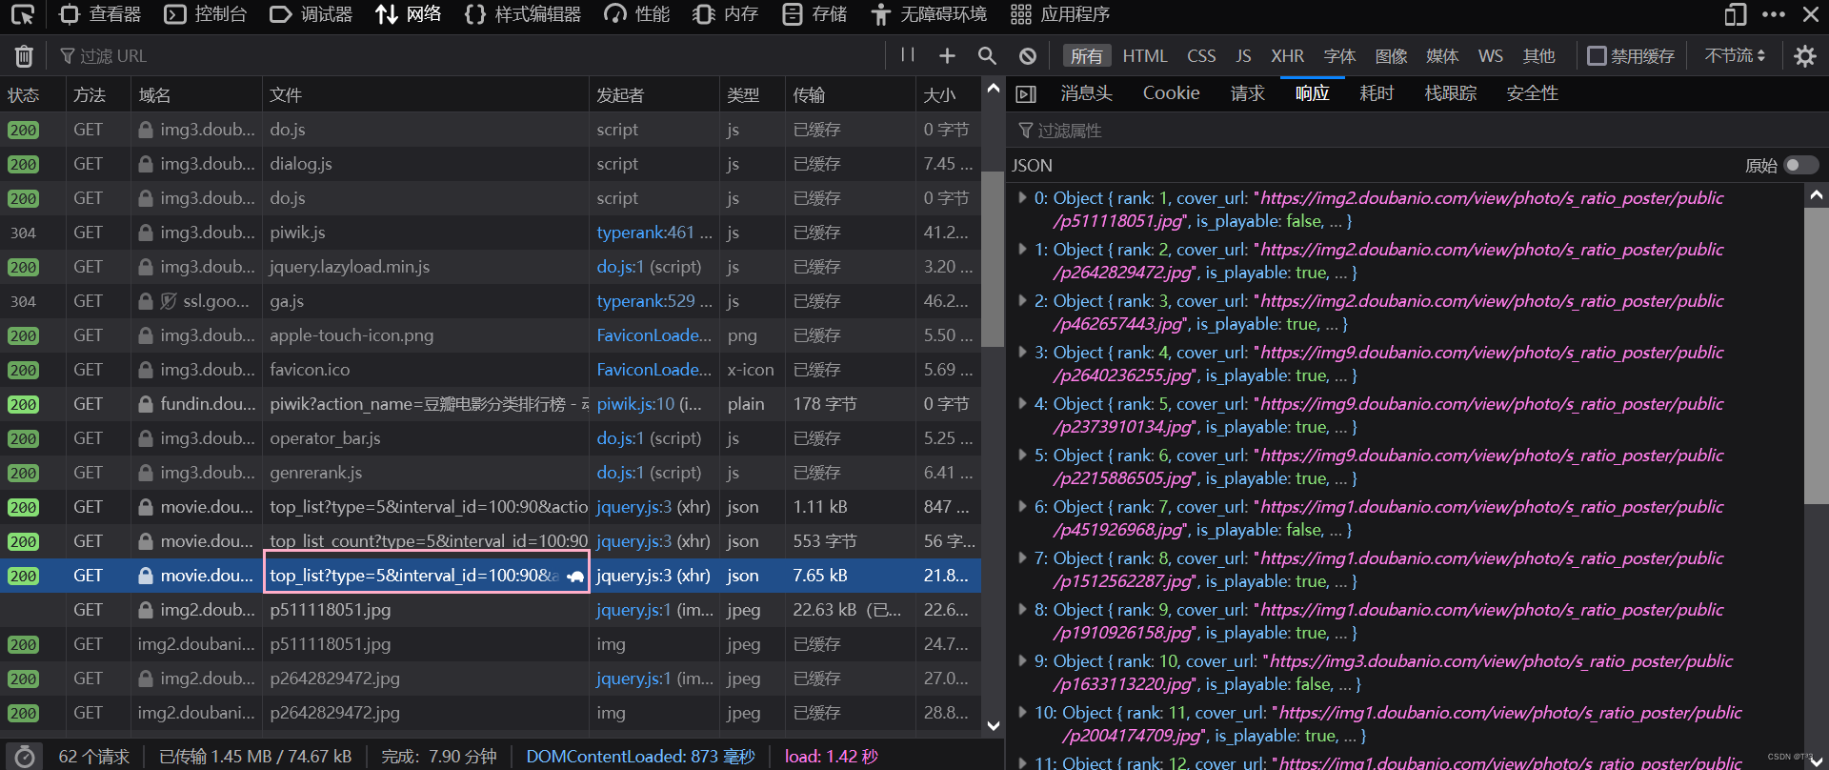Switch to the Console (控制台) tab
This screenshot has width=1829, height=770.
[x=206, y=14]
